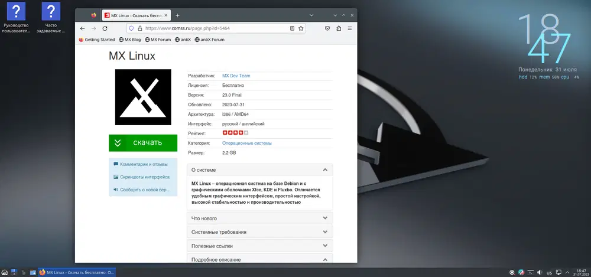591x277 pixels.
Task: Open the Getting Started bookmark
Action: pyautogui.click(x=97, y=40)
